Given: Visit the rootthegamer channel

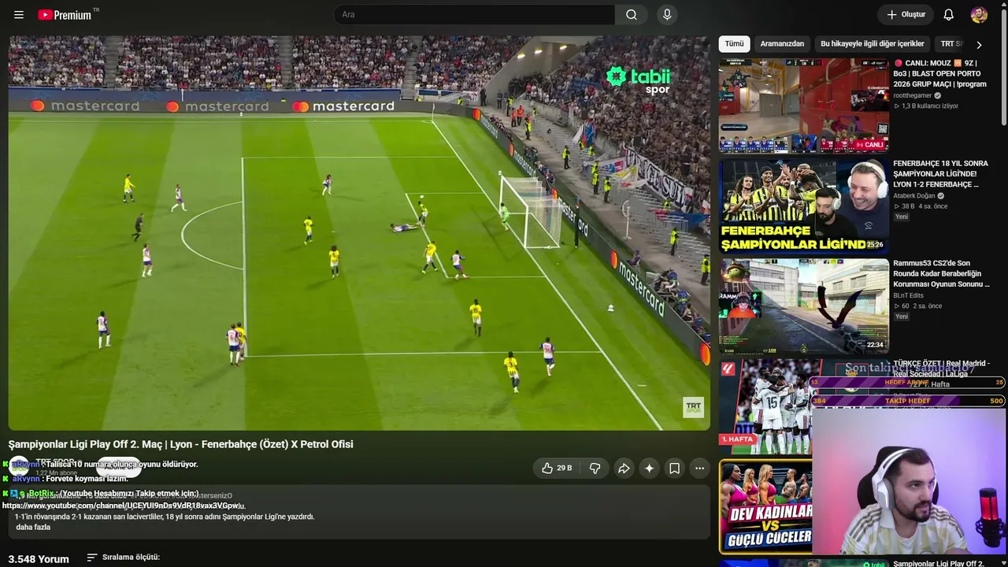Looking at the screenshot, I should (912, 95).
